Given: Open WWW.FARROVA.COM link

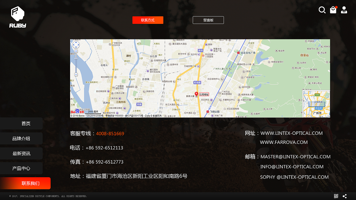Looking at the screenshot, I should point(284,142).
